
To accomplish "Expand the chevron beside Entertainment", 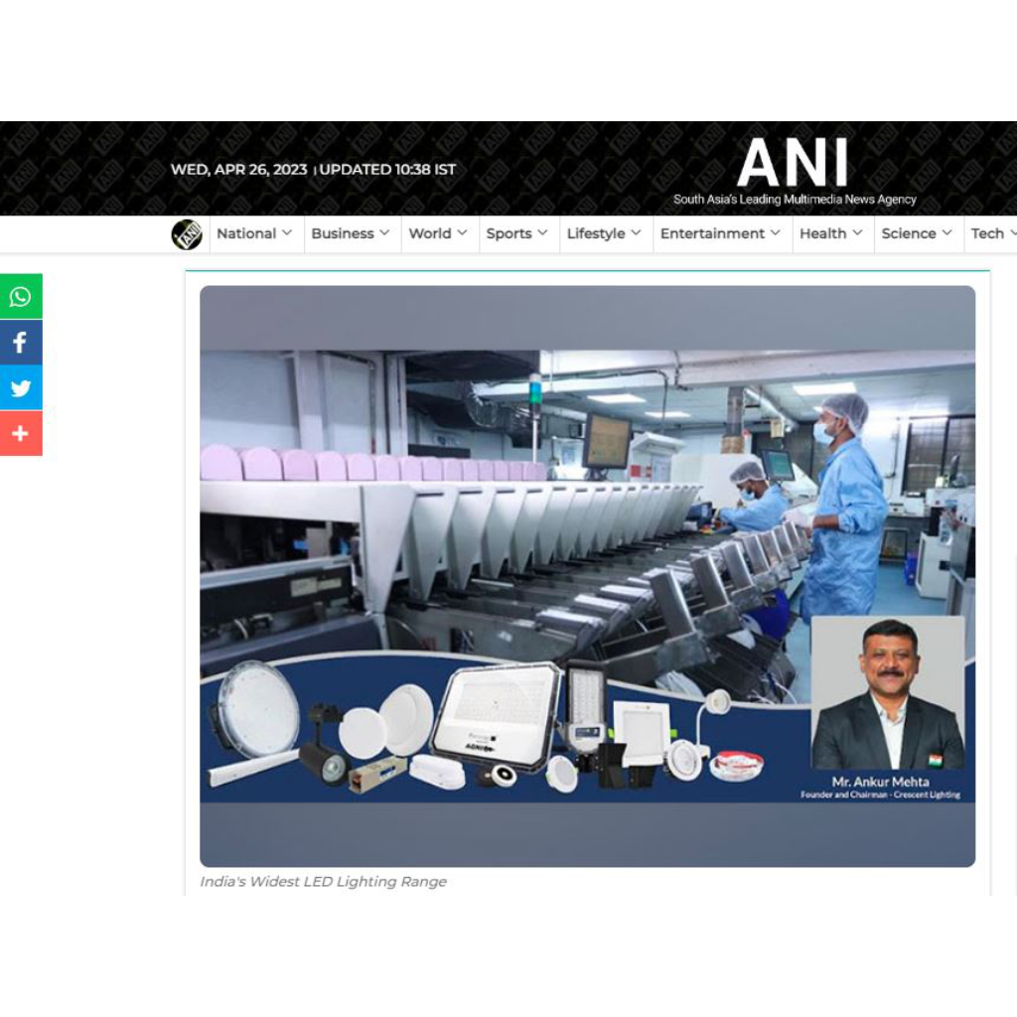I will point(775,232).
